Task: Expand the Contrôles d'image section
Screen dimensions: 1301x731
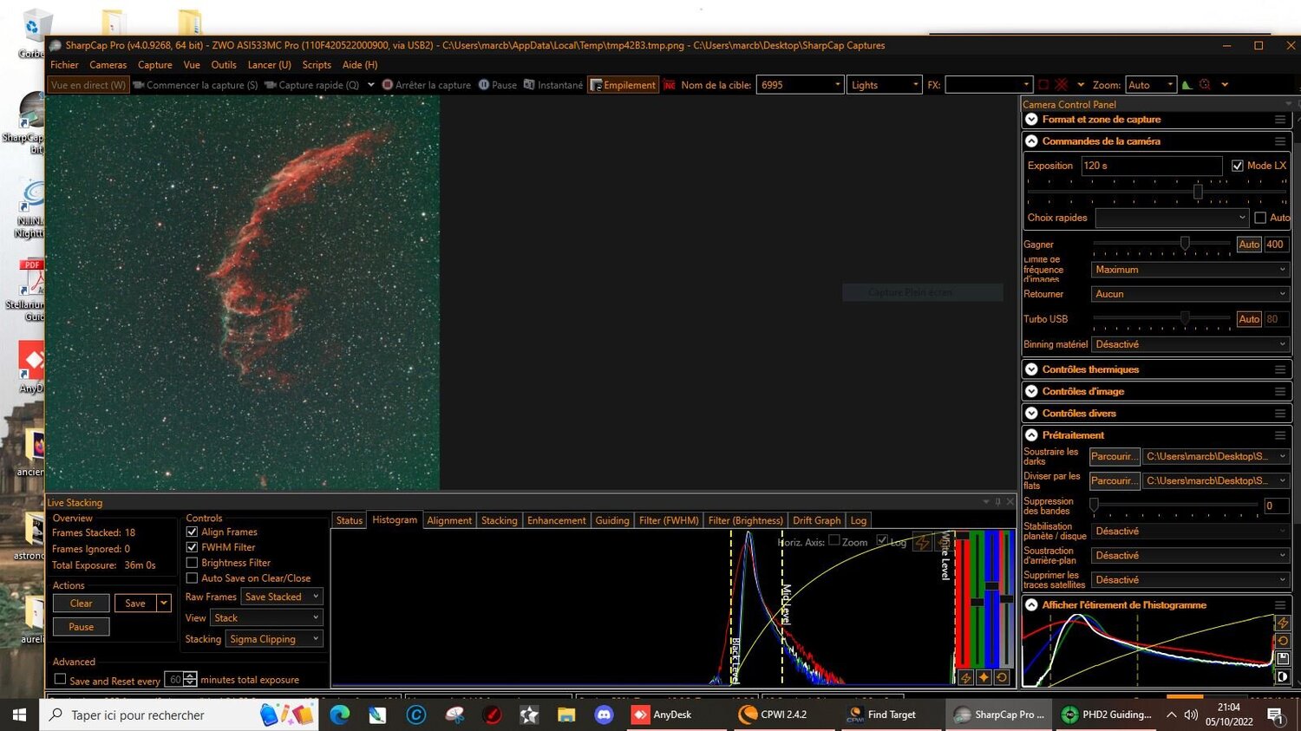Action: [1031, 391]
